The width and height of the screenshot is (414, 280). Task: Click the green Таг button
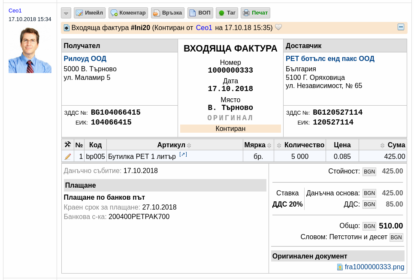click(x=227, y=13)
